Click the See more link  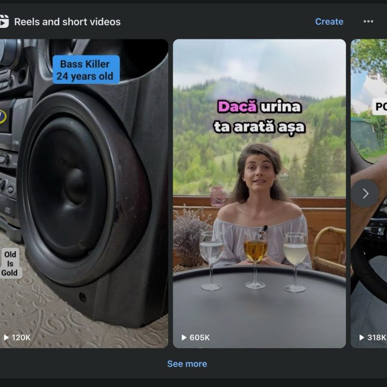(187, 364)
